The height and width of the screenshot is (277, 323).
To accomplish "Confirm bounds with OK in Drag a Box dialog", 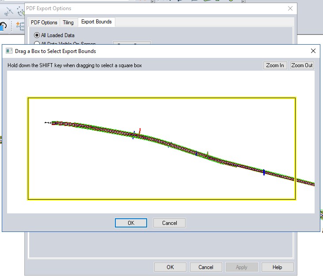I will pyautogui.click(x=131, y=223).
